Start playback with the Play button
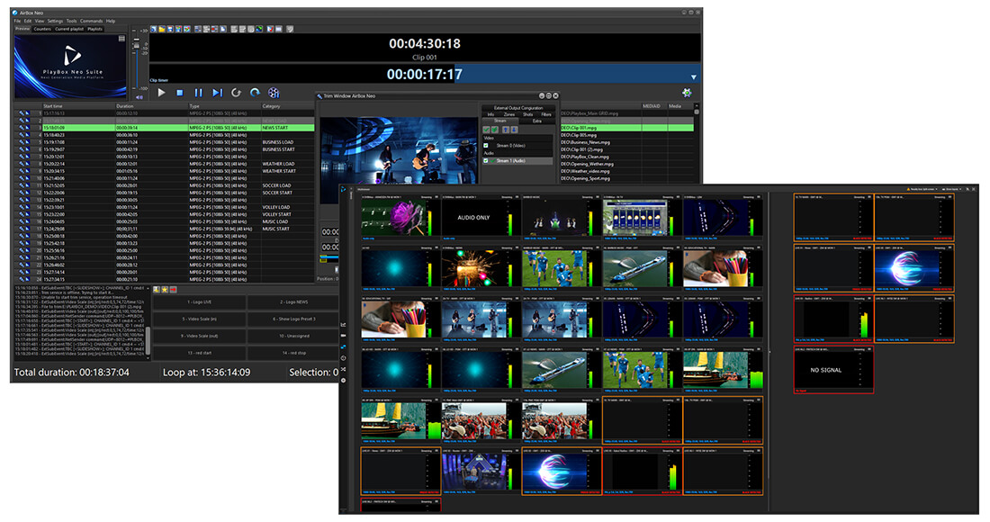990x522 pixels. click(x=162, y=93)
